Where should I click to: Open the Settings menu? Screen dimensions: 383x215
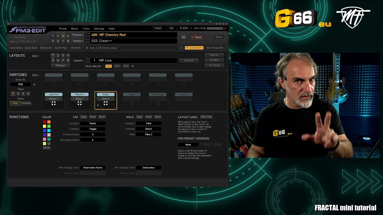99,29
